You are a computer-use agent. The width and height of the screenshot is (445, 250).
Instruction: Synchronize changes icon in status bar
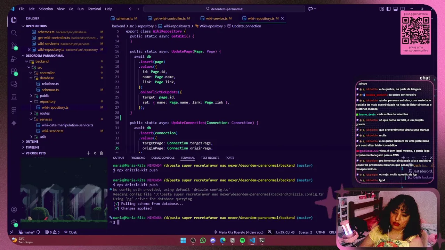point(38,232)
